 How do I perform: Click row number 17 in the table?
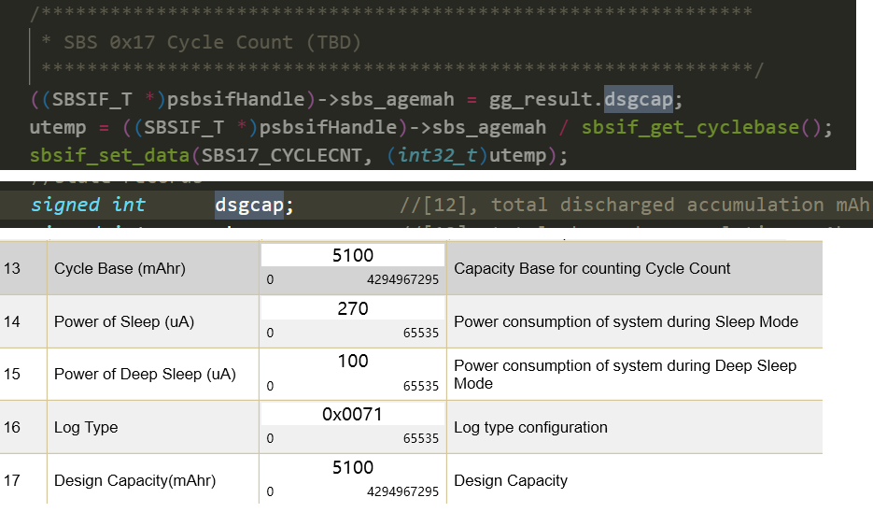12,480
